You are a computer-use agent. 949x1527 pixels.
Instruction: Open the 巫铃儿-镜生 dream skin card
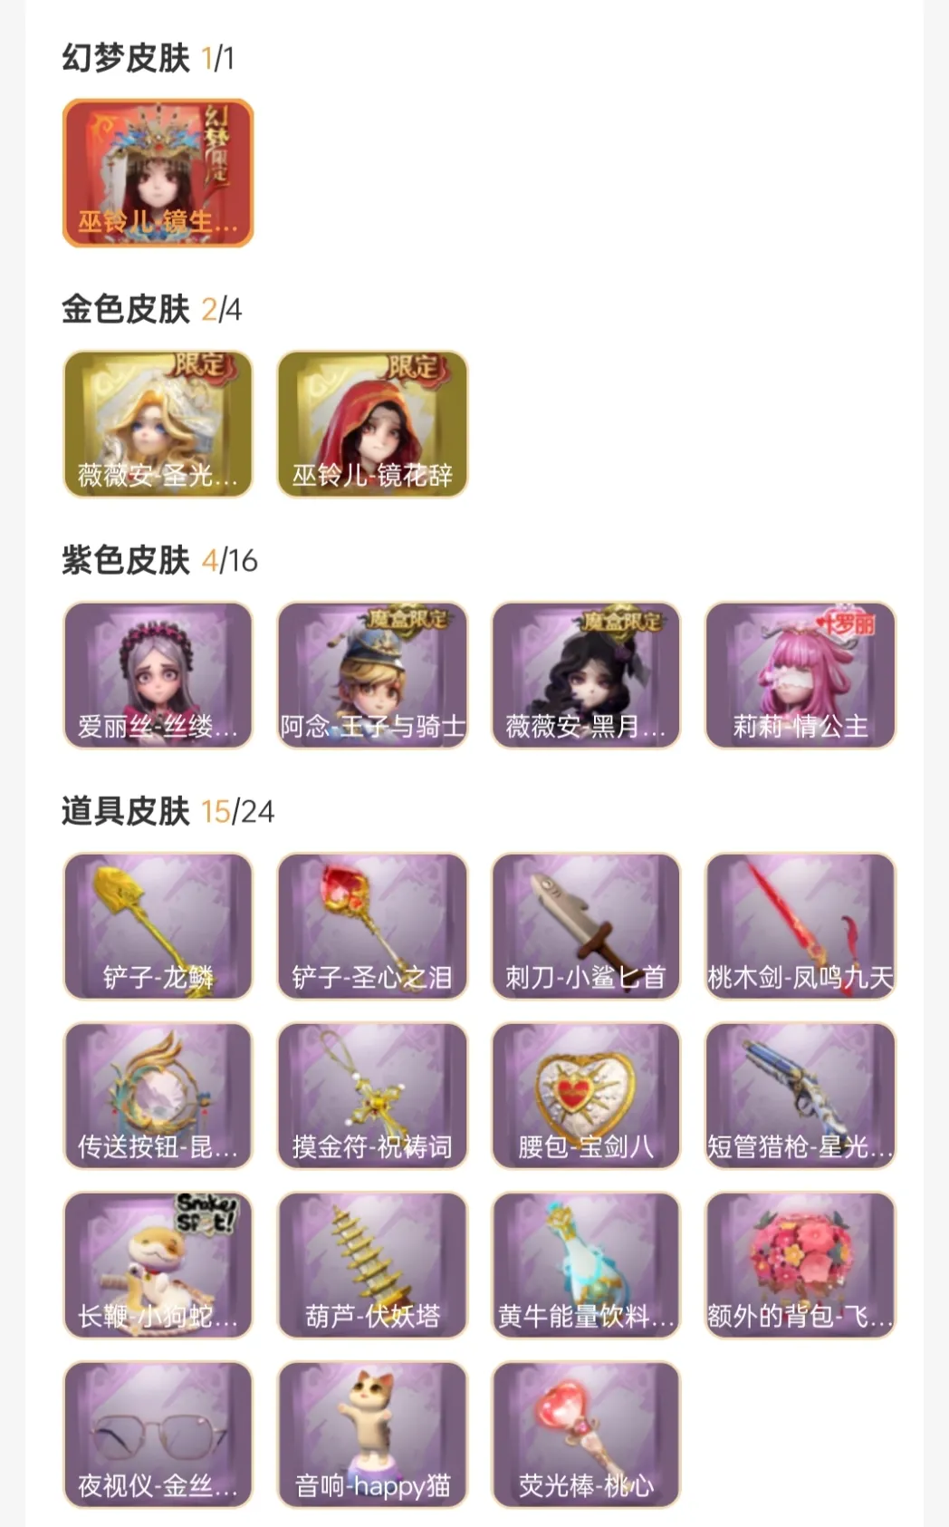tap(158, 173)
